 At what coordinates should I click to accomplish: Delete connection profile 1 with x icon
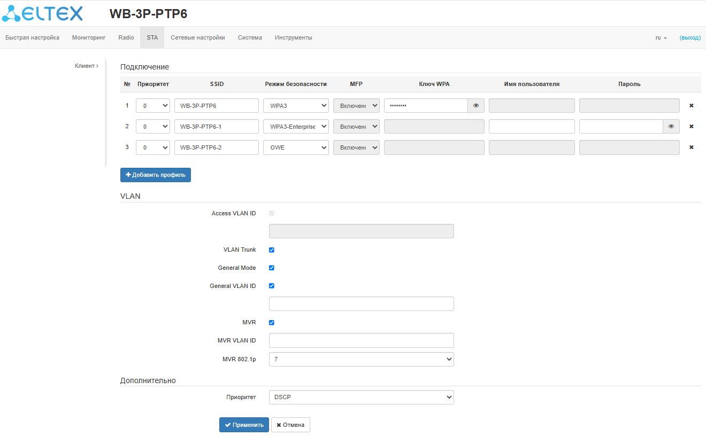click(x=691, y=106)
